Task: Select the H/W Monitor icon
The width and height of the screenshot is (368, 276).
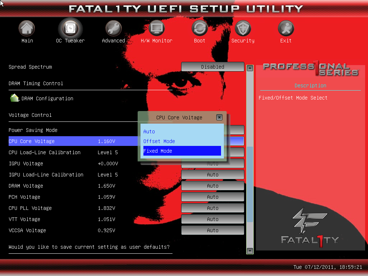Action: coord(156,28)
